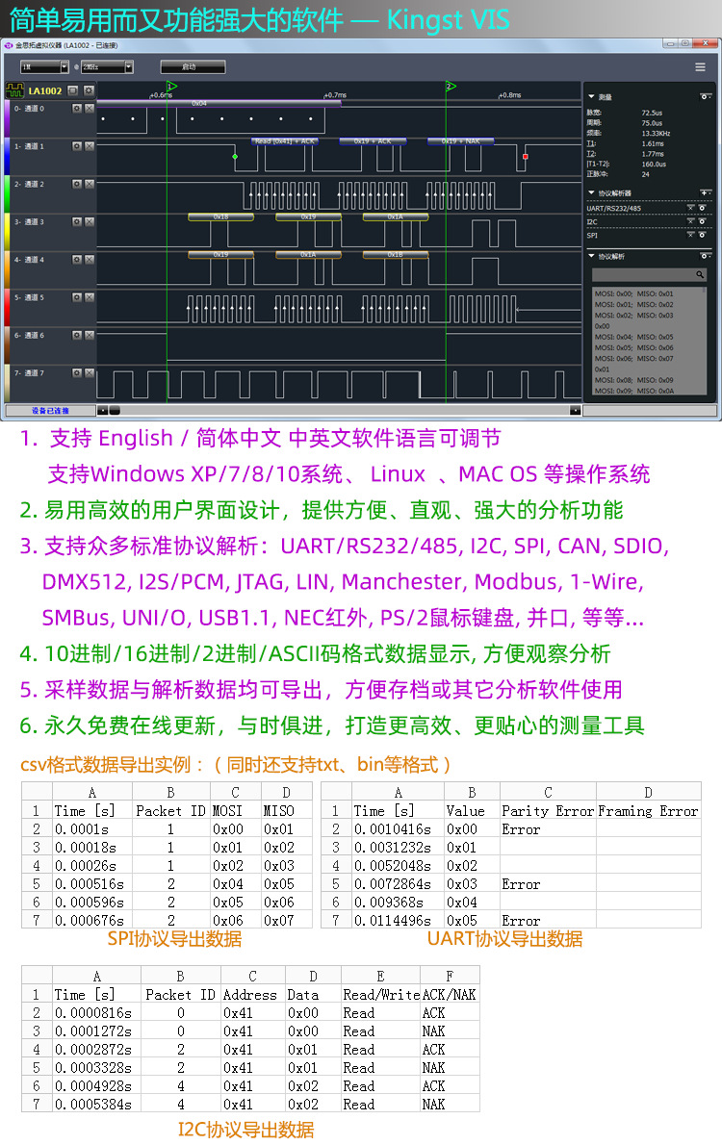Select timing marker 2 flag
Image resolution: width=722 pixels, height=1145 pixels.
click(451, 87)
